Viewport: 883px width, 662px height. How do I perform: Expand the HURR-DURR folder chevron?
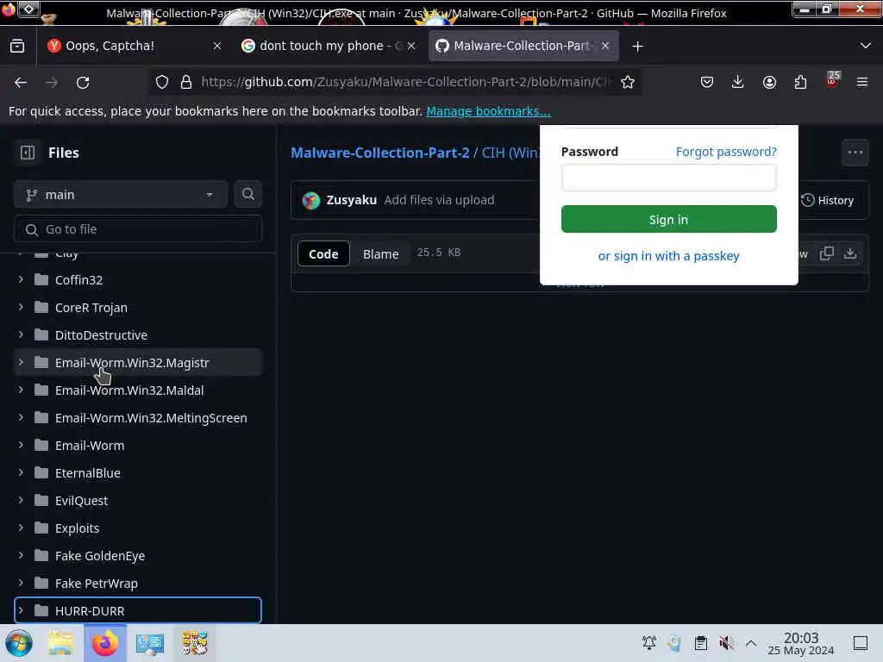click(x=21, y=610)
